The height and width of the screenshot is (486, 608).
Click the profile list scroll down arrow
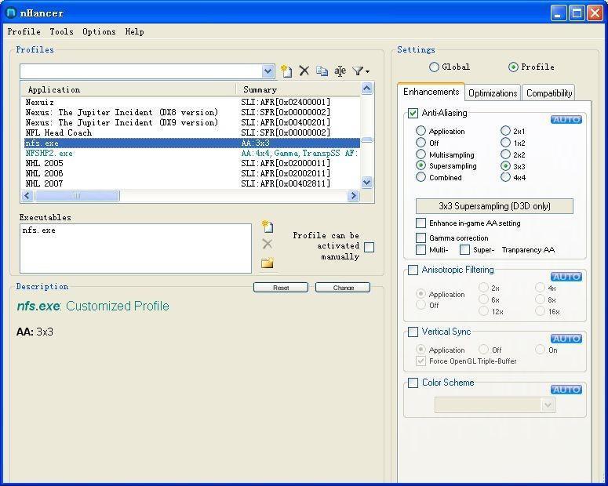pyautogui.click(x=367, y=182)
